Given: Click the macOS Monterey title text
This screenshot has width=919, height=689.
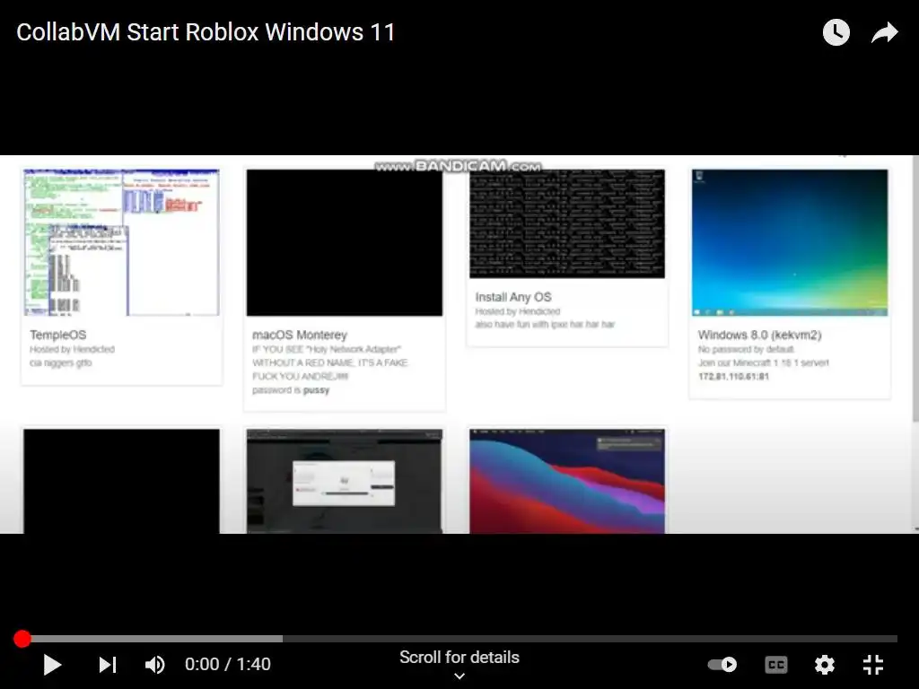Looking at the screenshot, I should click(300, 336).
